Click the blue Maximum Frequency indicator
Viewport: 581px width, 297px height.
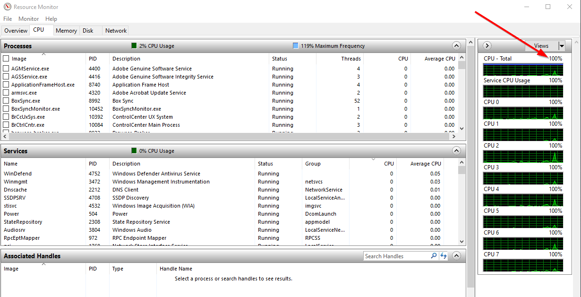(x=296, y=46)
